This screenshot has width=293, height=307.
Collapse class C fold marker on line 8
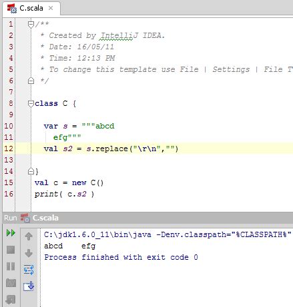[31, 104]
